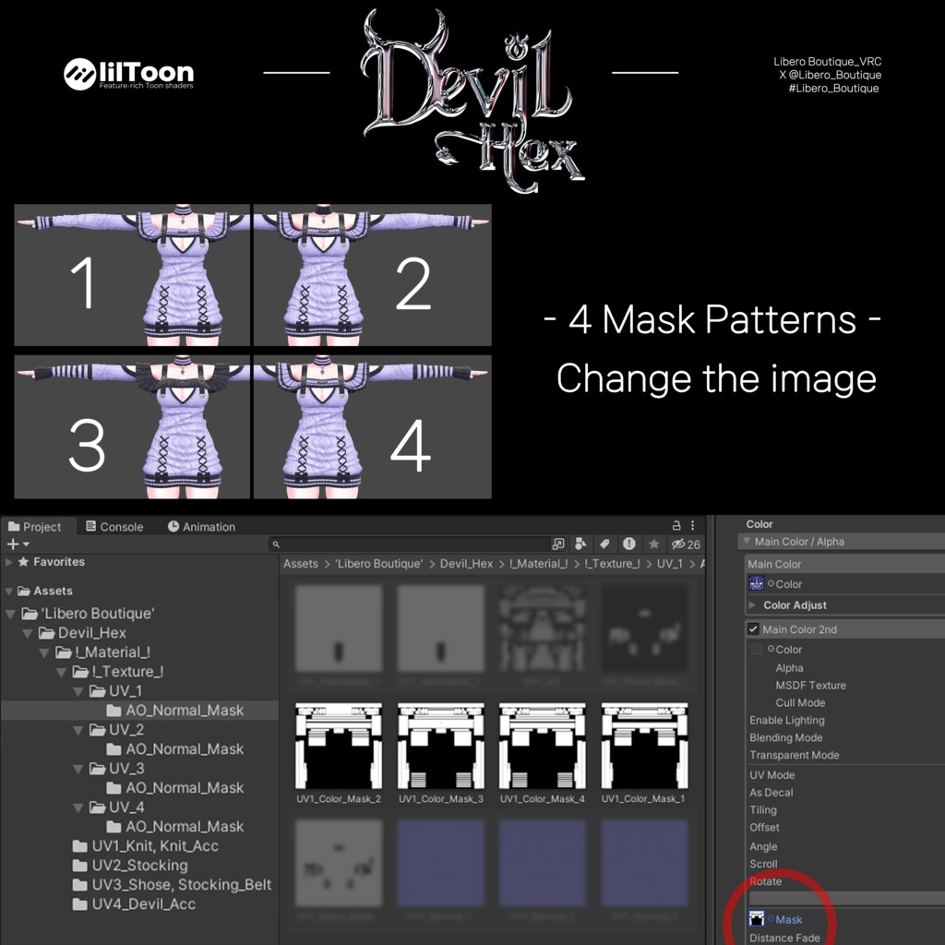Switch to the Console tab
This screenshot has height=945, width=945.
(114, 526)
